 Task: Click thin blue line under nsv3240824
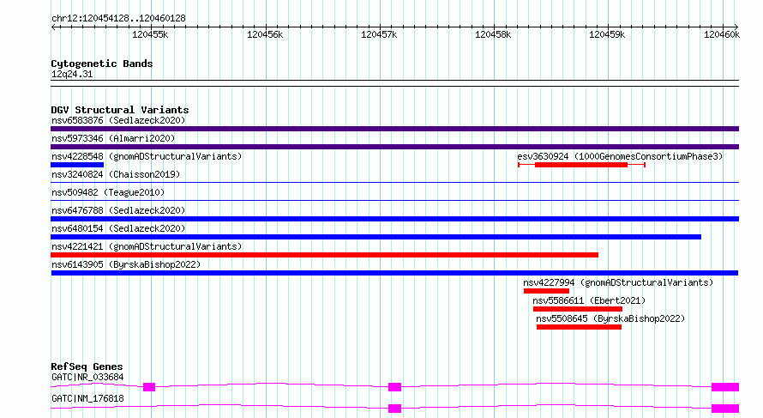click(394, 183)
